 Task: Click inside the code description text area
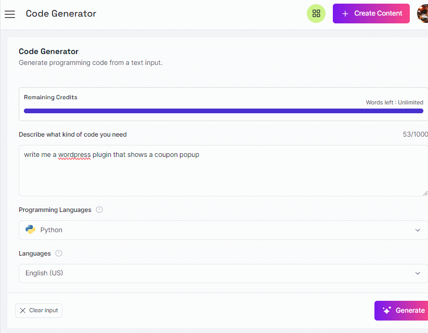pyautogui.click(x=223, y=171)
